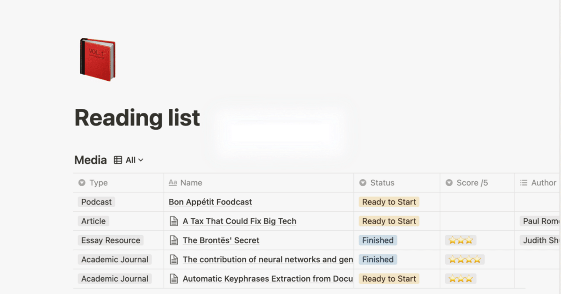Select the Essay Resource type tag
Image resolution: width=561 pixels, height=294 pixels.
(x=111, y=240)
